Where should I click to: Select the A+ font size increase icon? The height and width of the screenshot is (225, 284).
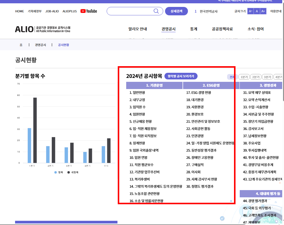coord(263,11)
